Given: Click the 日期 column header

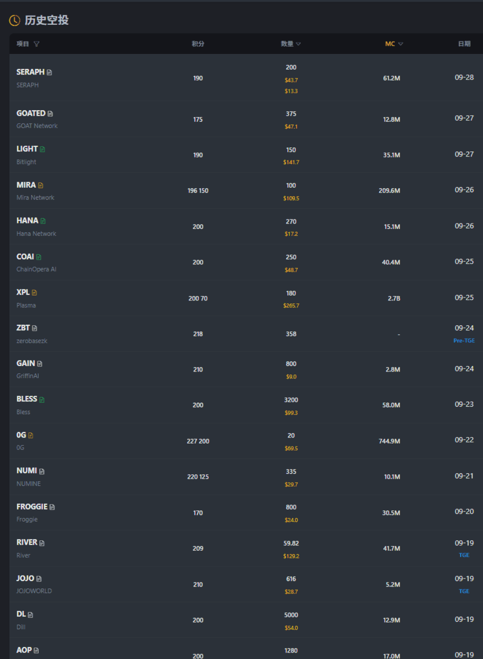Looking at the screenshot, I should [x=464, y=44].
